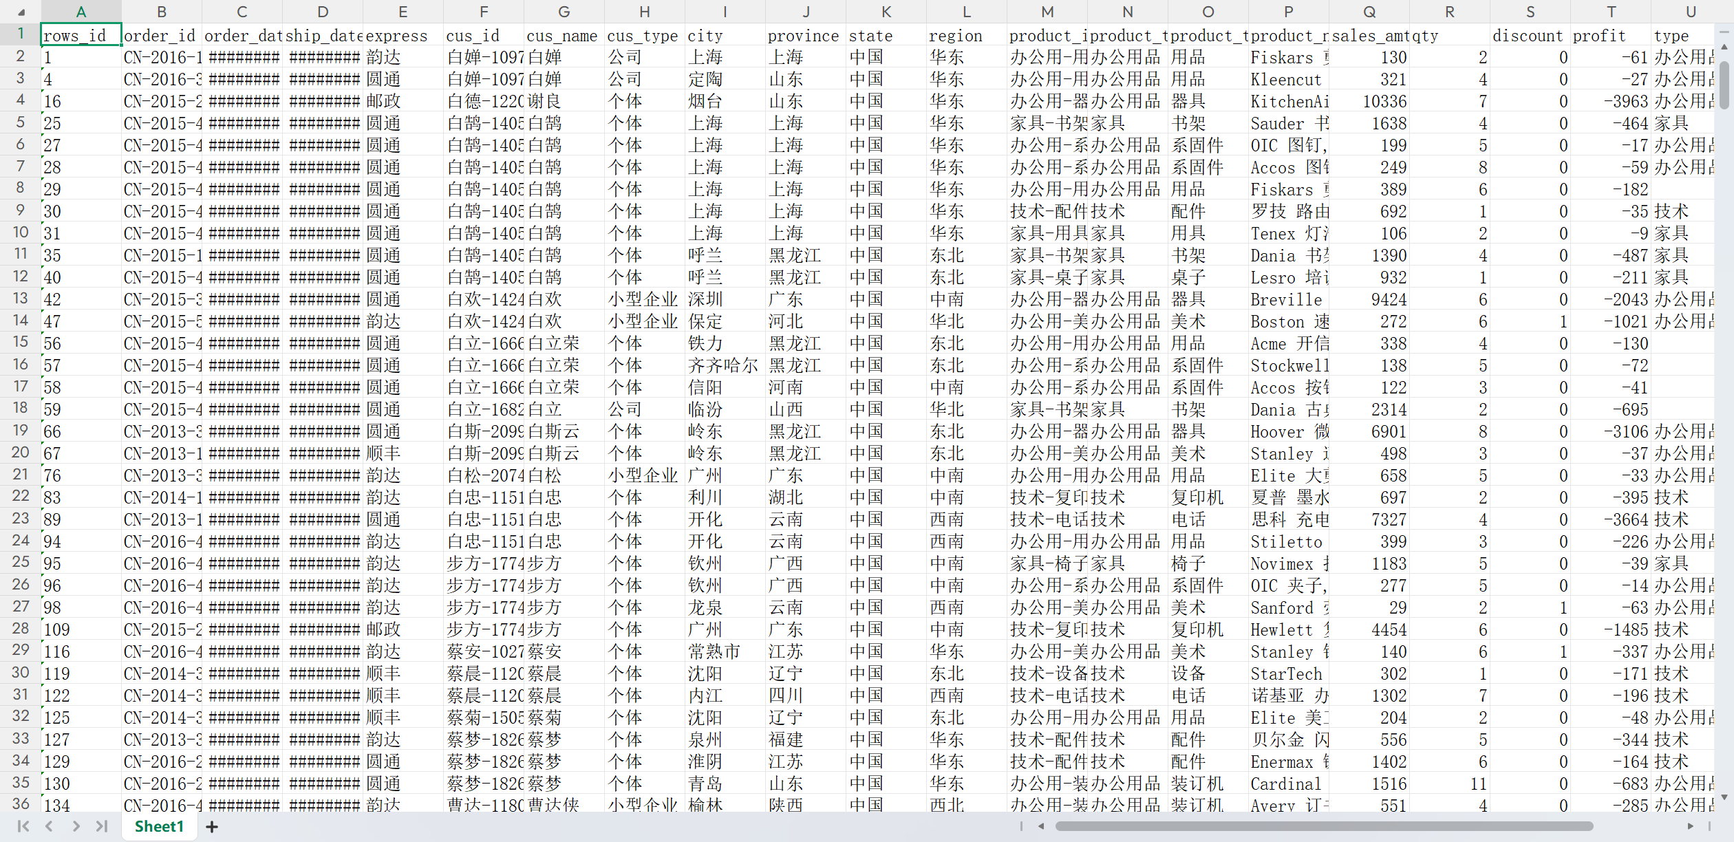Click the discount header cell
Viewport: 1734px width, 842px height.
point(1530,35)
